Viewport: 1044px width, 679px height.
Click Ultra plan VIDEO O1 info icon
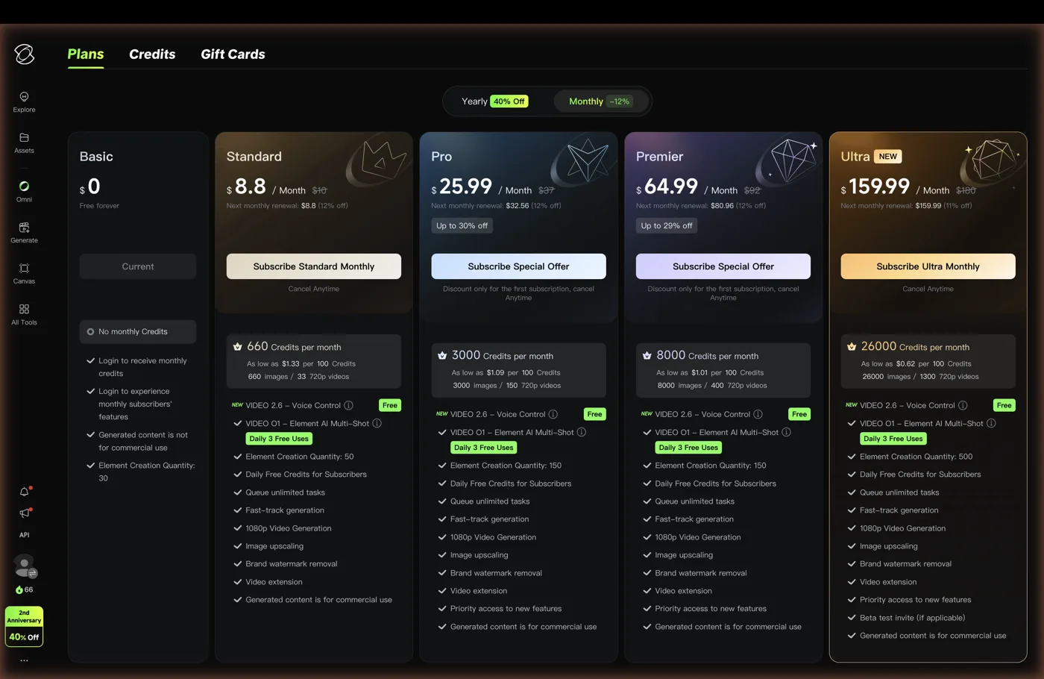[991, 423]
